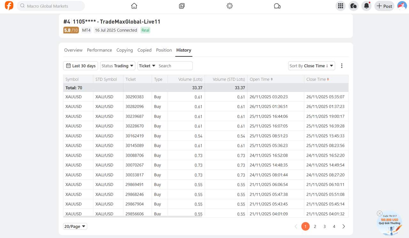
Task: Change page size using the 20/Page dropdown
Action: pos(75,226)
